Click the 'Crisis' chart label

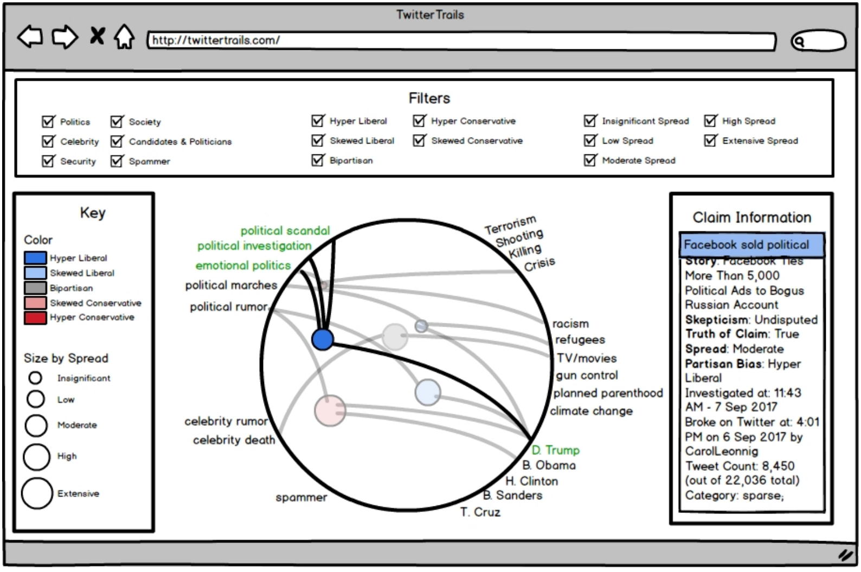point(539,264)
